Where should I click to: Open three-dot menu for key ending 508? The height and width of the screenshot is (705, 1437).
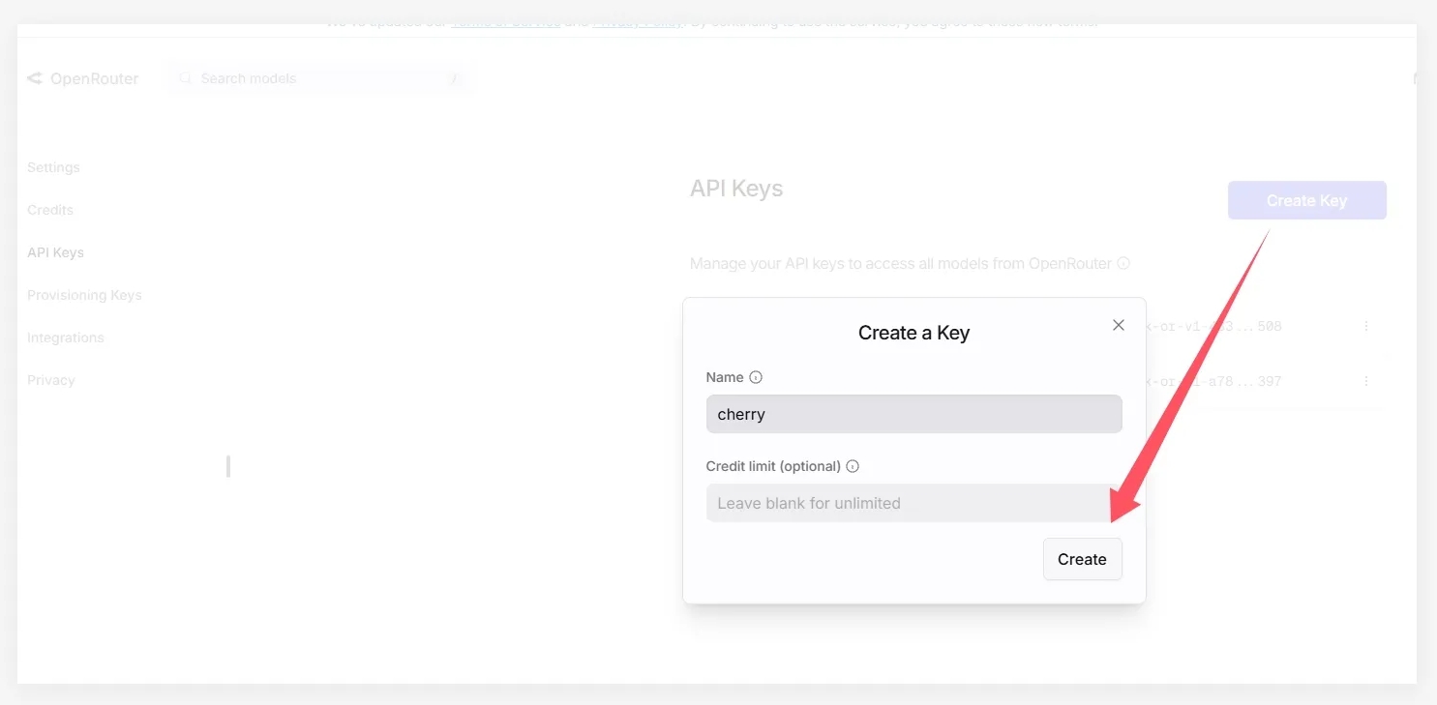point(1365,327)
